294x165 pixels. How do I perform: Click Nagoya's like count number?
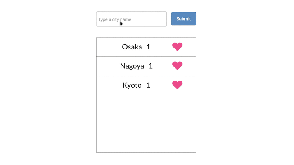pos(151,66)
